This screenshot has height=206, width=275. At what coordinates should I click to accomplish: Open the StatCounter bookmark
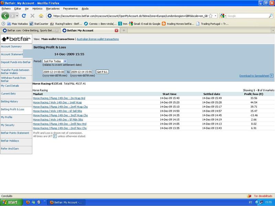(39, 24)
